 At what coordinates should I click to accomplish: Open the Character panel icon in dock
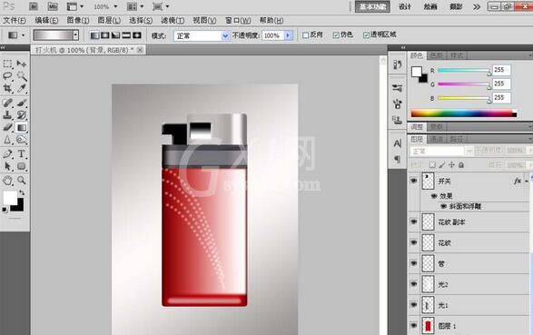click(397, 143)
